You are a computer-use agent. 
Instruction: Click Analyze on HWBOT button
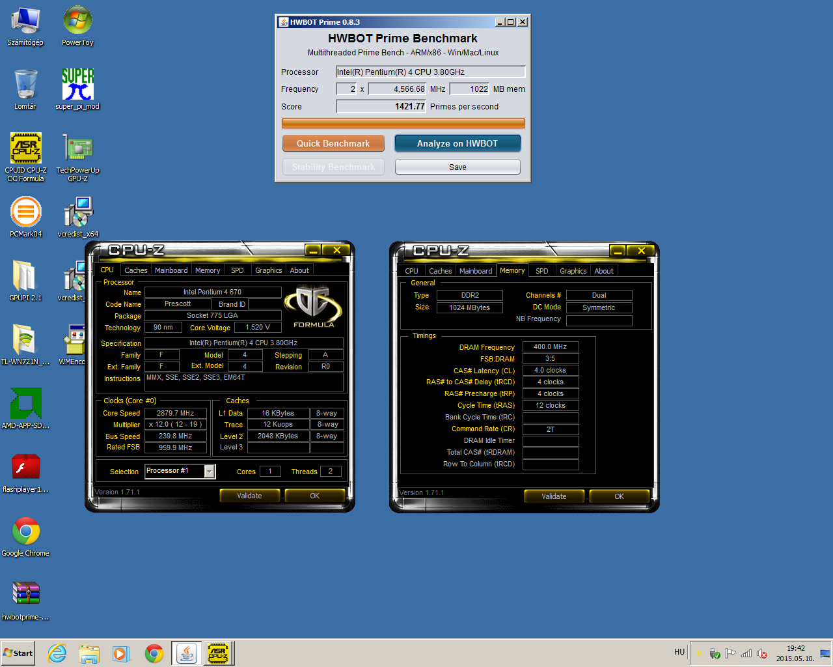pyautogui.click(x=457, y=143)
